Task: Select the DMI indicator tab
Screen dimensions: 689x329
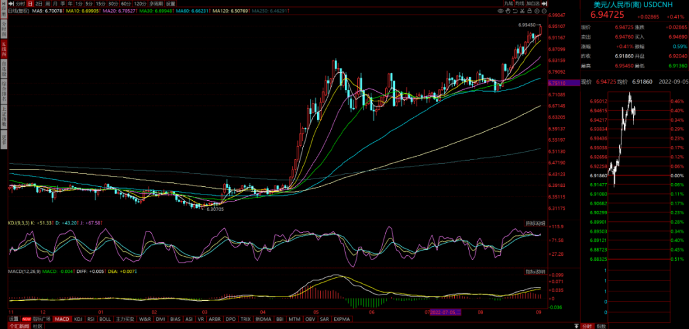Action: coord(160,319)
